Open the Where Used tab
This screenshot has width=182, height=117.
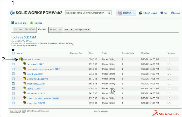[x=55, y=29]
